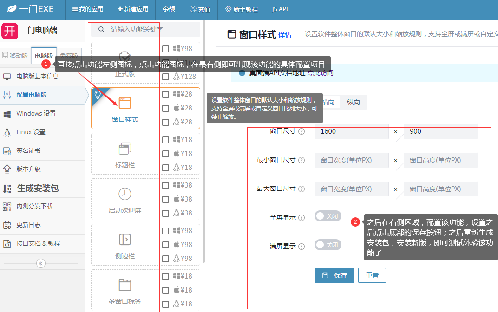Open 新建应用 in the top bar

point(133,9)
